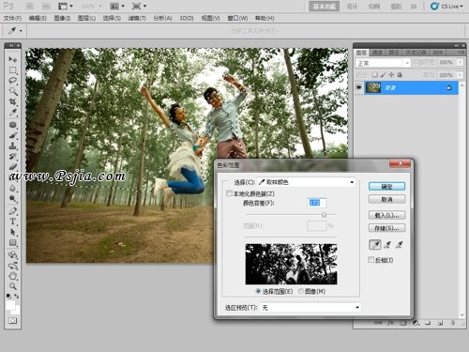Open the Select (选择) sampled colors dropdown
469x352 pixels.
(307, 182)
